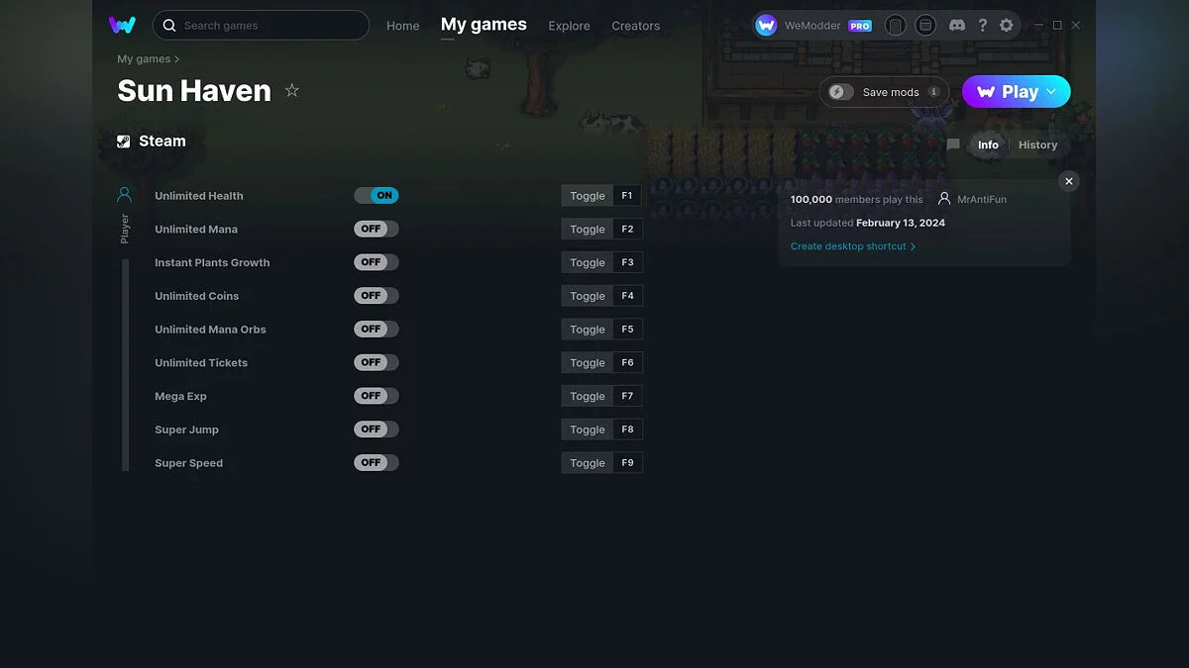Viewport: 1189px width, 668px height.
Task: Enable Instant Plants Growth toggle
Action: (377, 262)
